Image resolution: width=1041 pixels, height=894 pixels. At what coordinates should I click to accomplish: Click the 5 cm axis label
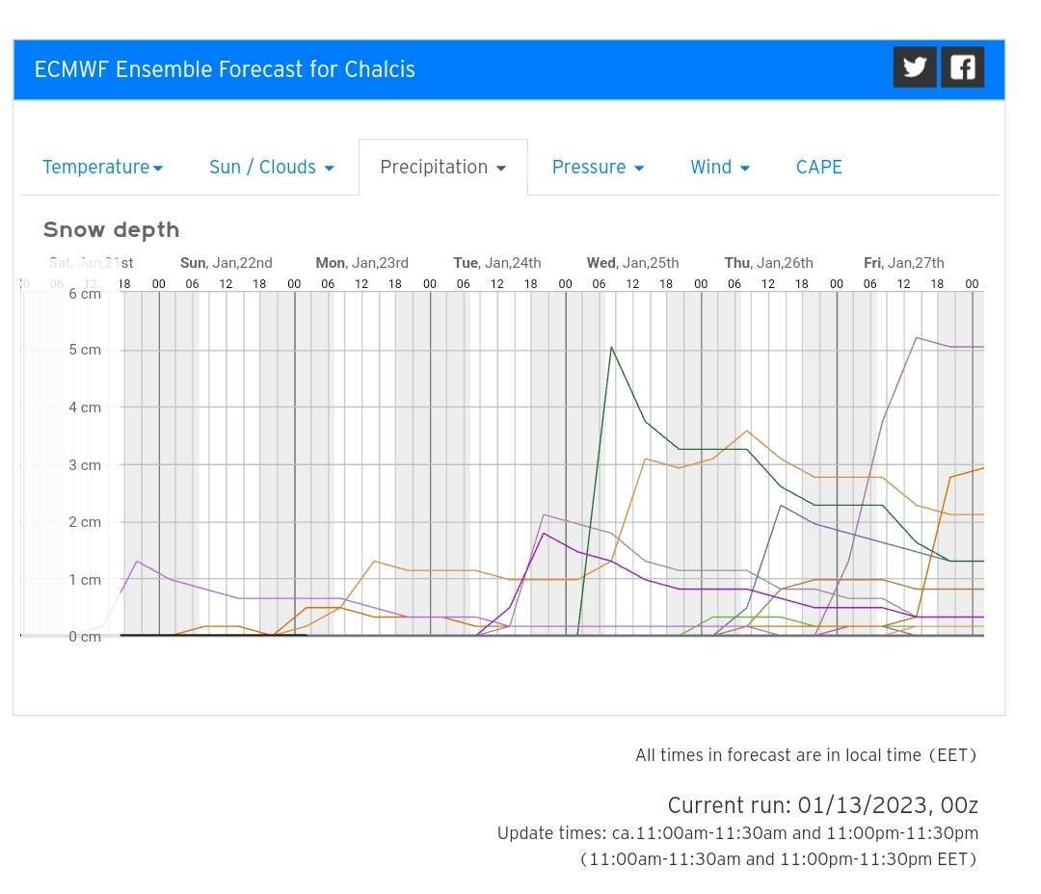coord(85,350)
